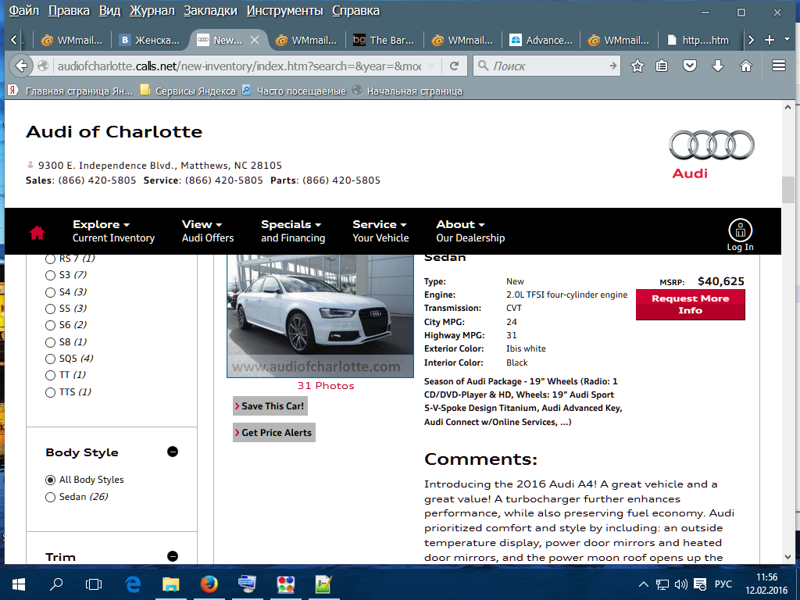Image resolution: width=800 pixels, height=600 pixels.
Task: Select the RS 7 model radio button
Action: pos(50,259)
